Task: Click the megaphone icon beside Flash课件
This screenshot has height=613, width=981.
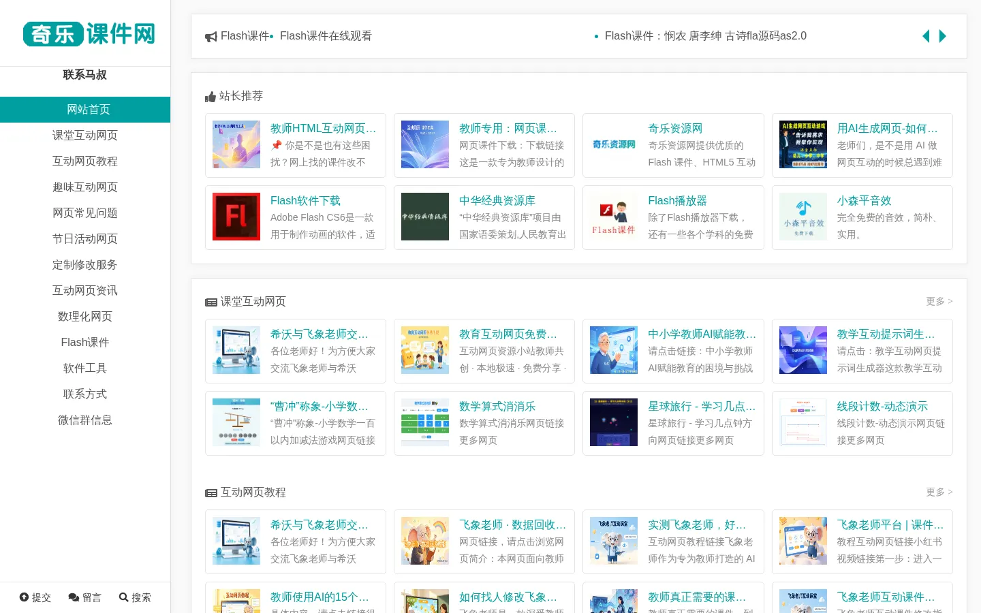Action: (211, 37)
